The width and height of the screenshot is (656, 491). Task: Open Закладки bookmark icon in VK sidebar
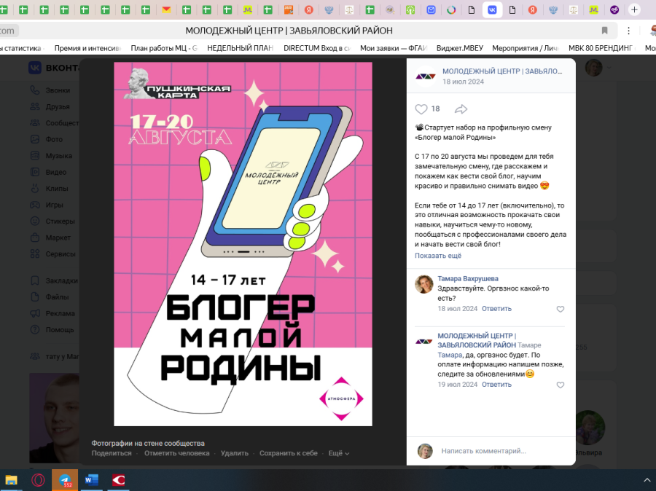point(35,280)
